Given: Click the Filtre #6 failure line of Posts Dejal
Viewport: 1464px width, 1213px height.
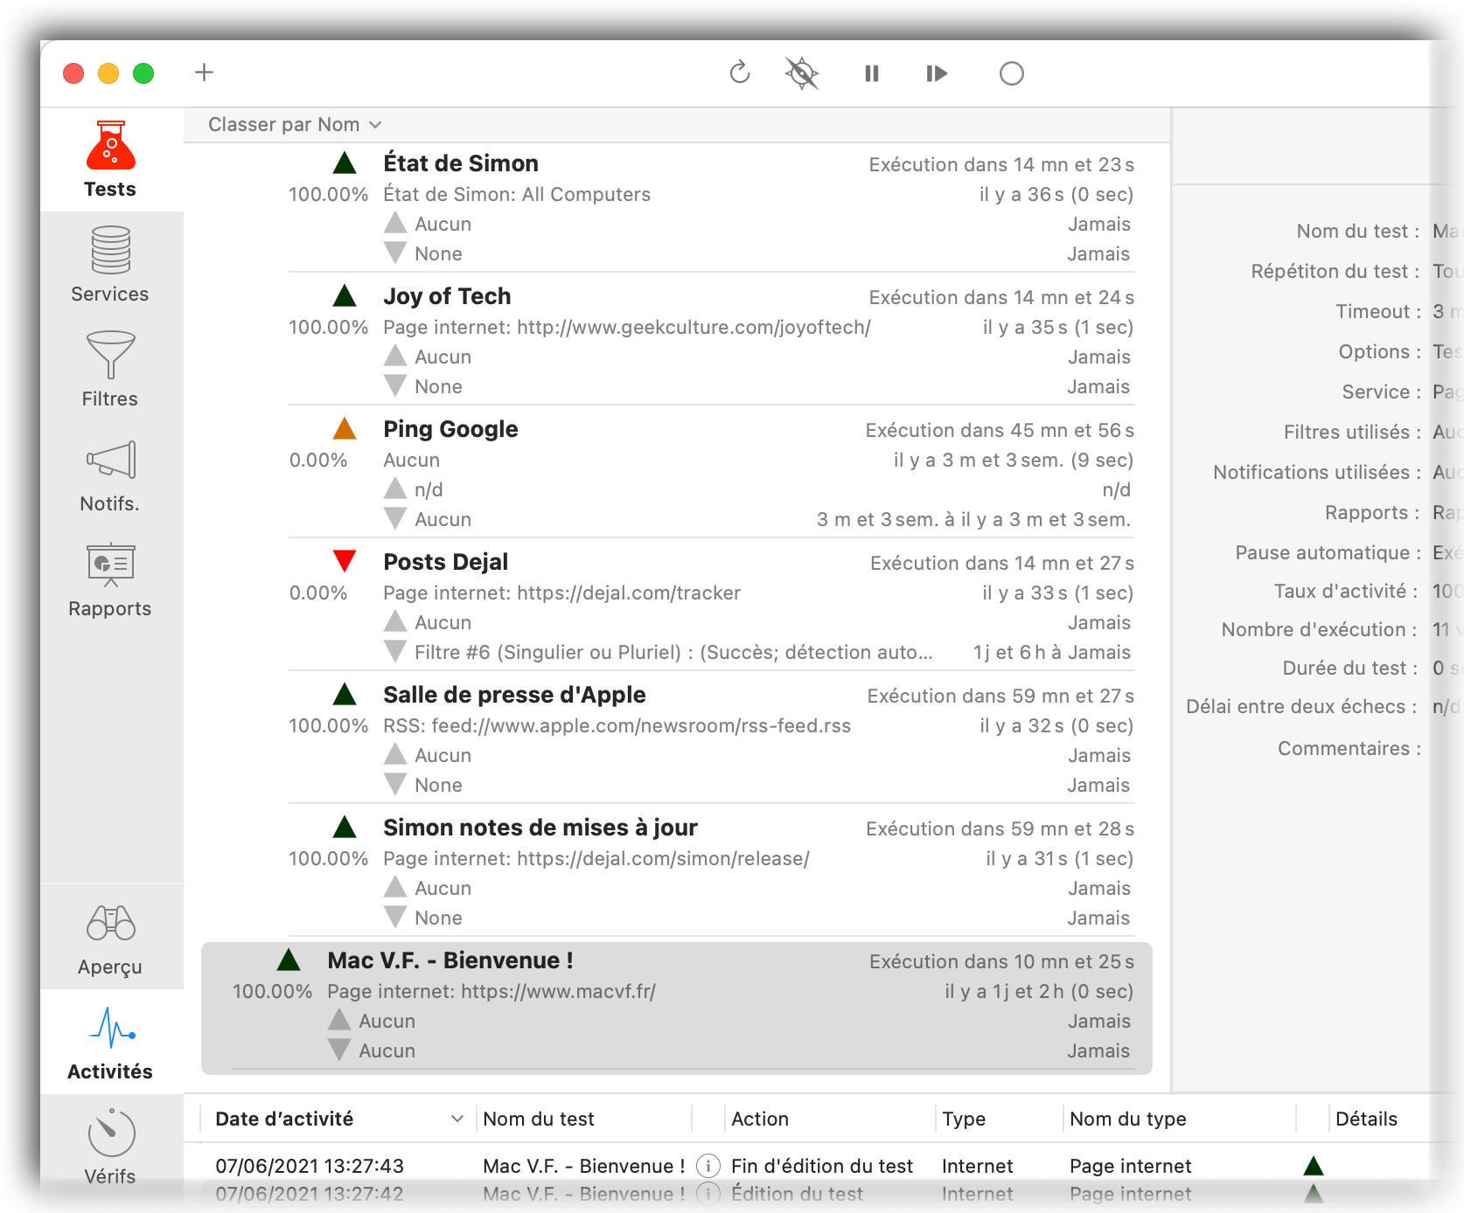Looking at the screenshot, I should (x=673, y=653).
